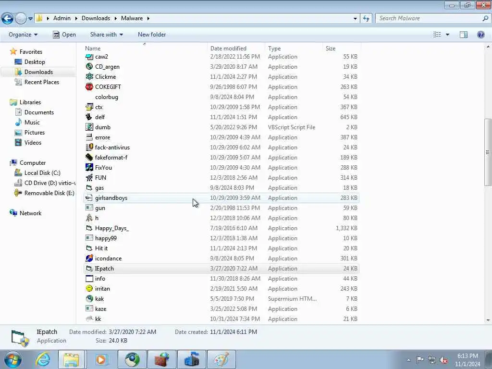Open the More view options arrow
Viewport: 492px width, 369px height.
[x=448, y=35]
